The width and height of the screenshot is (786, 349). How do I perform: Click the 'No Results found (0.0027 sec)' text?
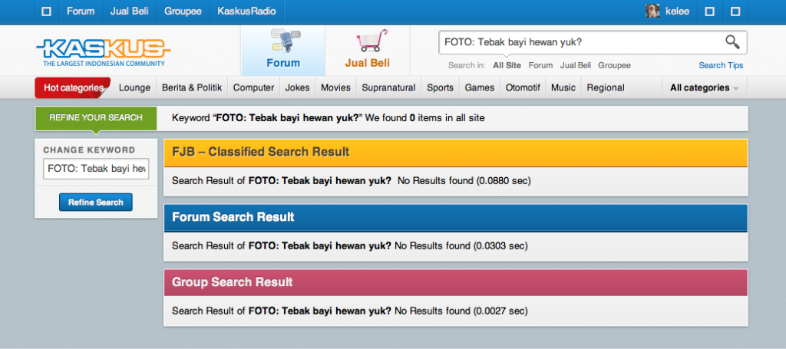click(x=461, y=311)
